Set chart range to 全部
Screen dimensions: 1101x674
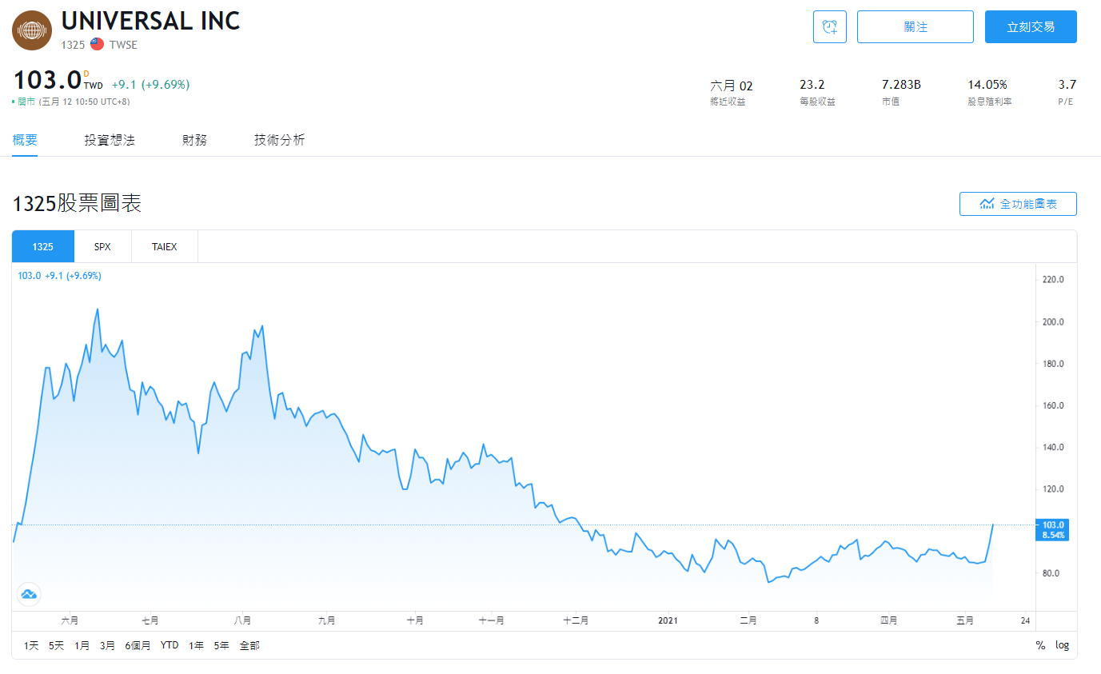[x=249, y=645]
